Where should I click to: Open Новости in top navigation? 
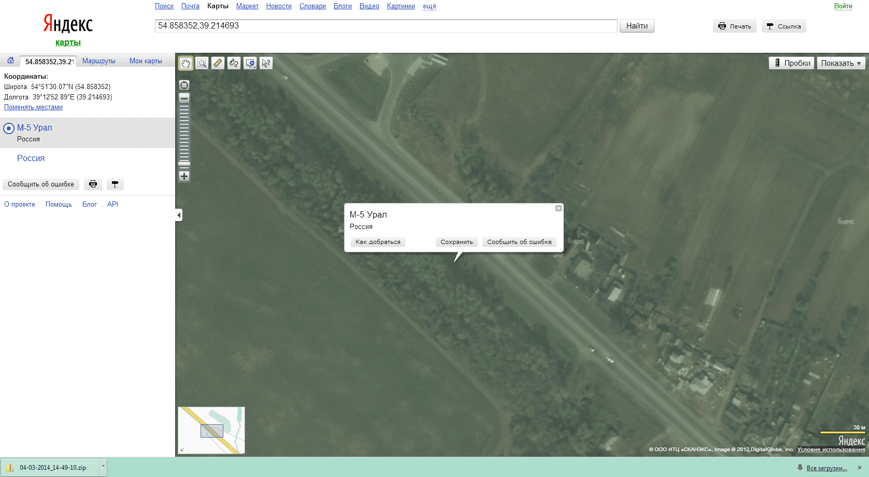coord(279,6)
